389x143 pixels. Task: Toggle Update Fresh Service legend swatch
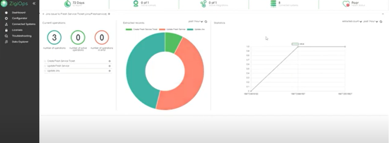point(162,29)
